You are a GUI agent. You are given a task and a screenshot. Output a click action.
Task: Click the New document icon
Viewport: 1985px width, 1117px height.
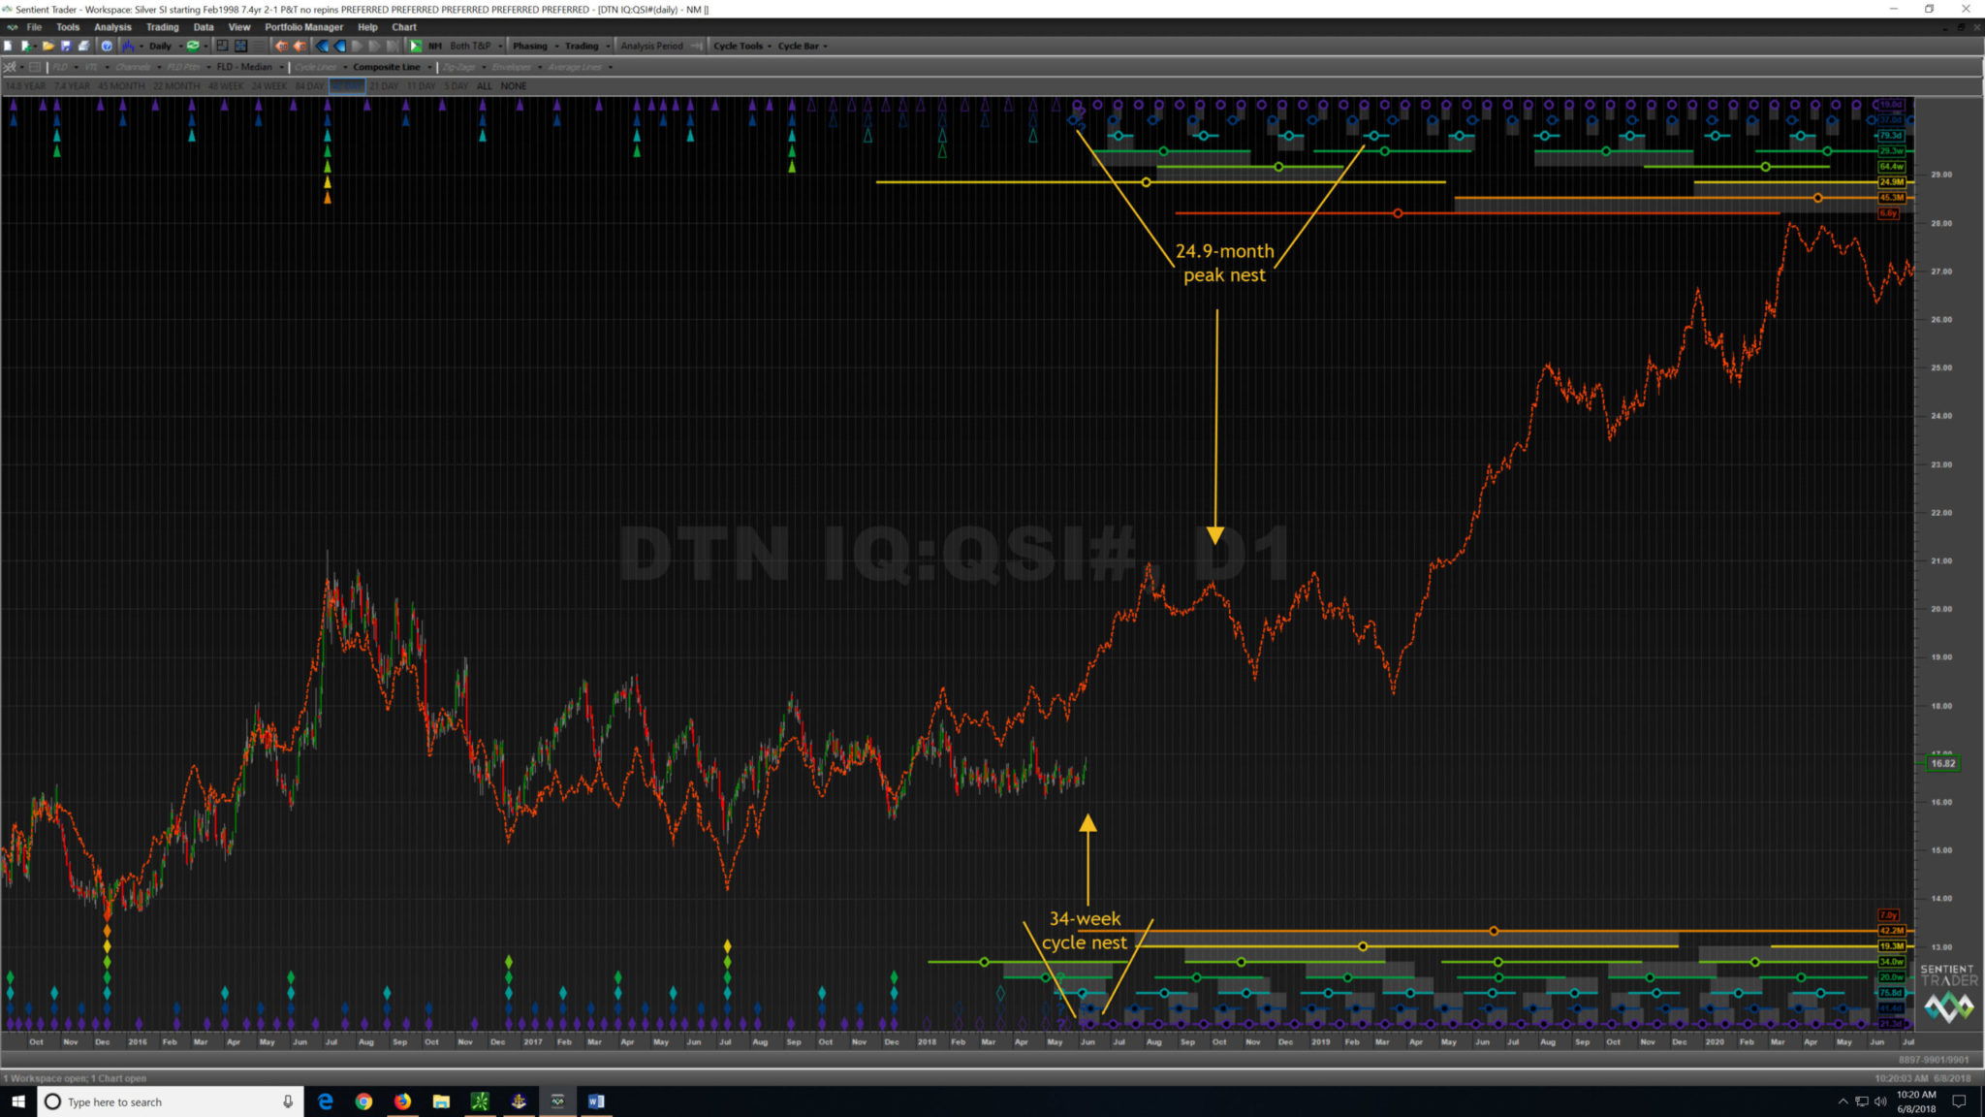[x=8, y=46]
